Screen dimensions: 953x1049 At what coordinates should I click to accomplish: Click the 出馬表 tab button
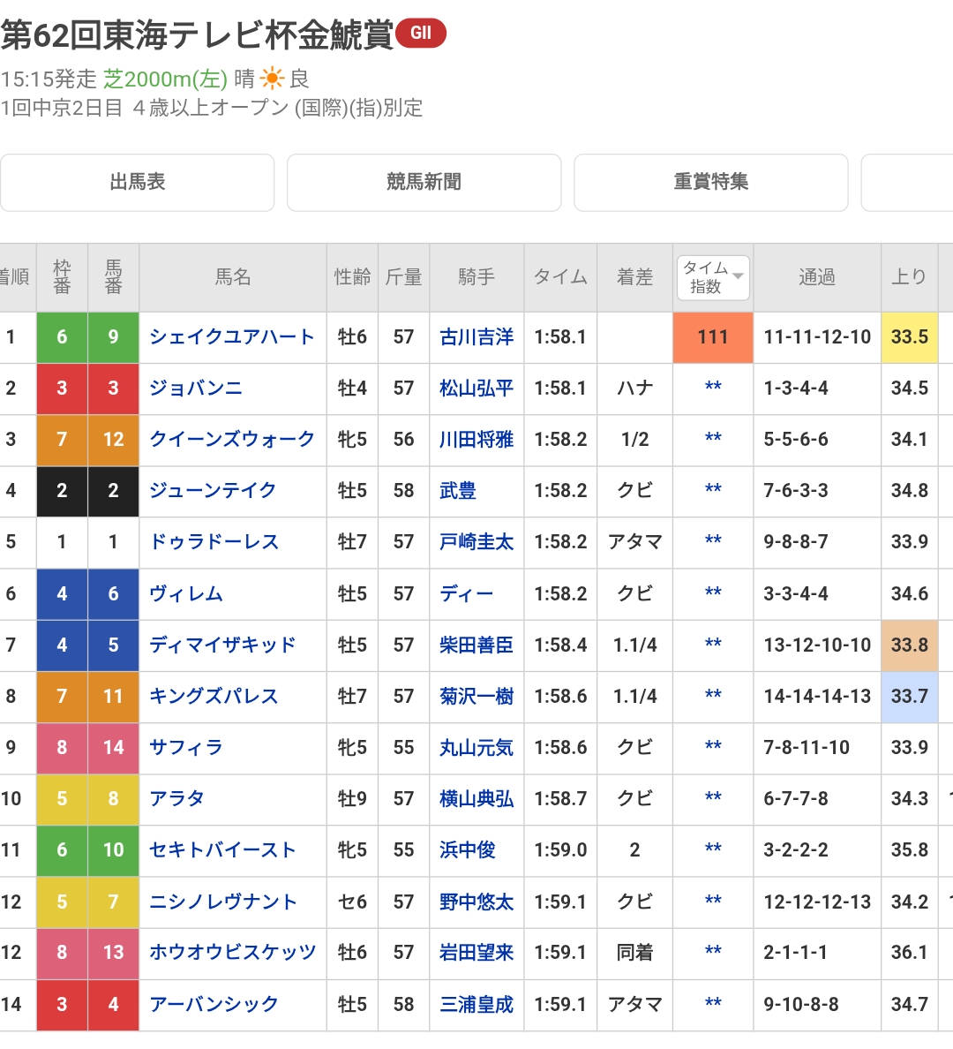click(x=138, y=182)
